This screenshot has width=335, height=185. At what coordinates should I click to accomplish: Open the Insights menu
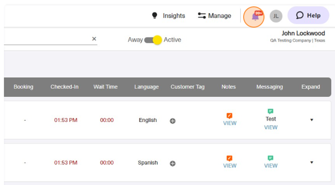click(x=168, y=16)
